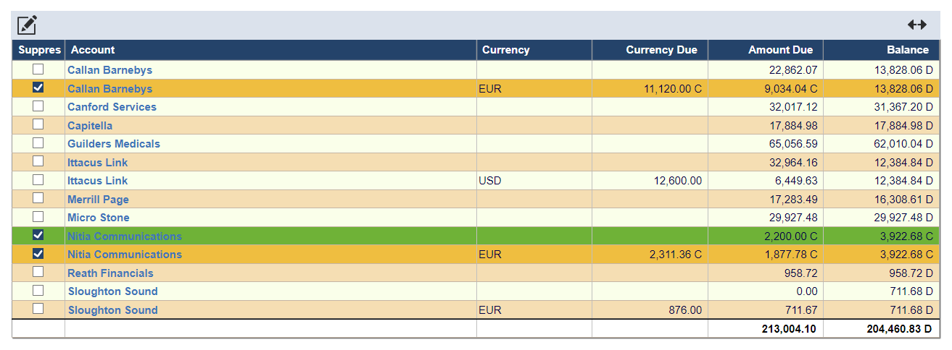Click the horizontal expand arrows icon

(917, 25)
